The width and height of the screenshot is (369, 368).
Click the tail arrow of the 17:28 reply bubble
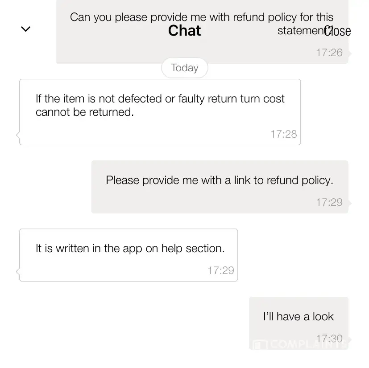[18, 135]
